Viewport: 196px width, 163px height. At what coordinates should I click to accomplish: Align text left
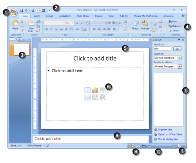94,29
